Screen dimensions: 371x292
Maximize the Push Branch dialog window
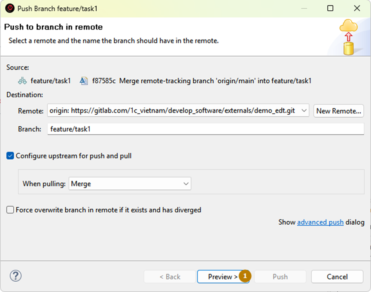click(330, 8)
